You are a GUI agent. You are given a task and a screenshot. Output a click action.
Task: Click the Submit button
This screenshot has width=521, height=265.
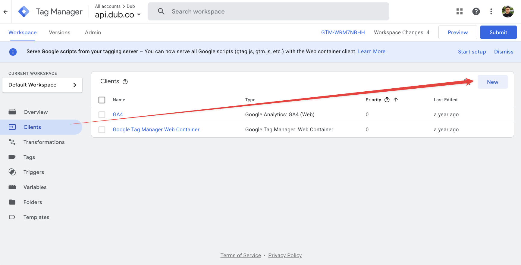[498, 32]
